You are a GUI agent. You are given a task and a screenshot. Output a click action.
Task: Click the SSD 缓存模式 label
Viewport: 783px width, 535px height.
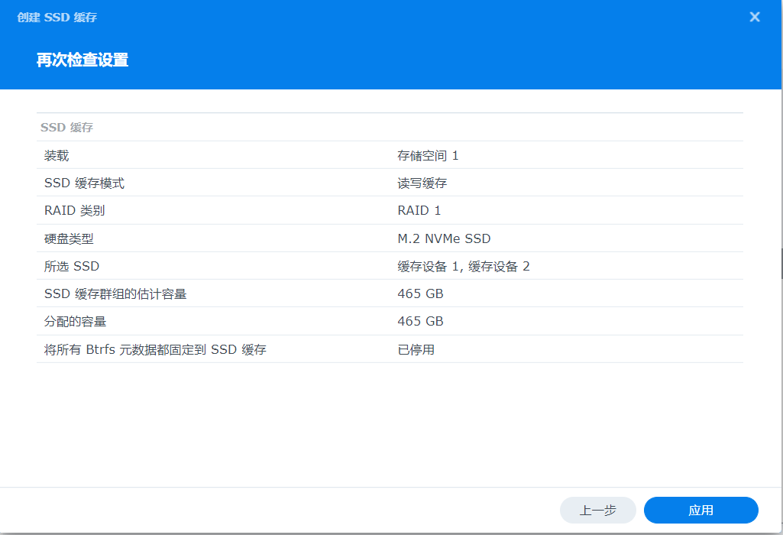coord(84,183)
